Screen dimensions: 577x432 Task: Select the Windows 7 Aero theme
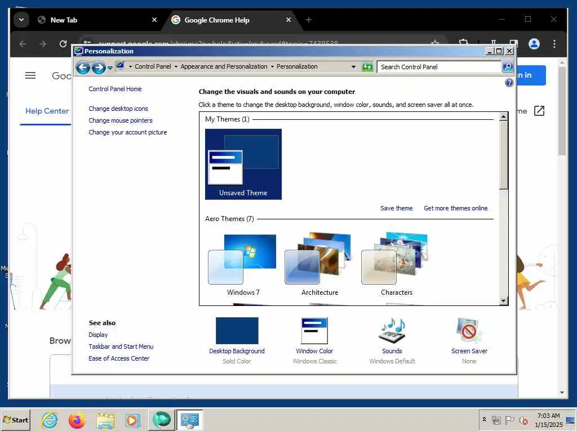pyautogui.click(x=243, y=264)
